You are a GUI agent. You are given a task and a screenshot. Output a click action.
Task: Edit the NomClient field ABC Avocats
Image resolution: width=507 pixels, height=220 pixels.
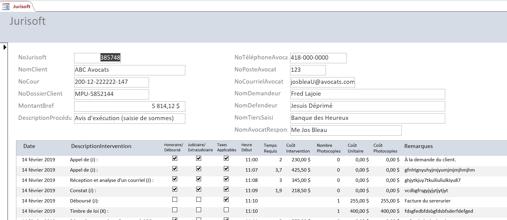130,70
